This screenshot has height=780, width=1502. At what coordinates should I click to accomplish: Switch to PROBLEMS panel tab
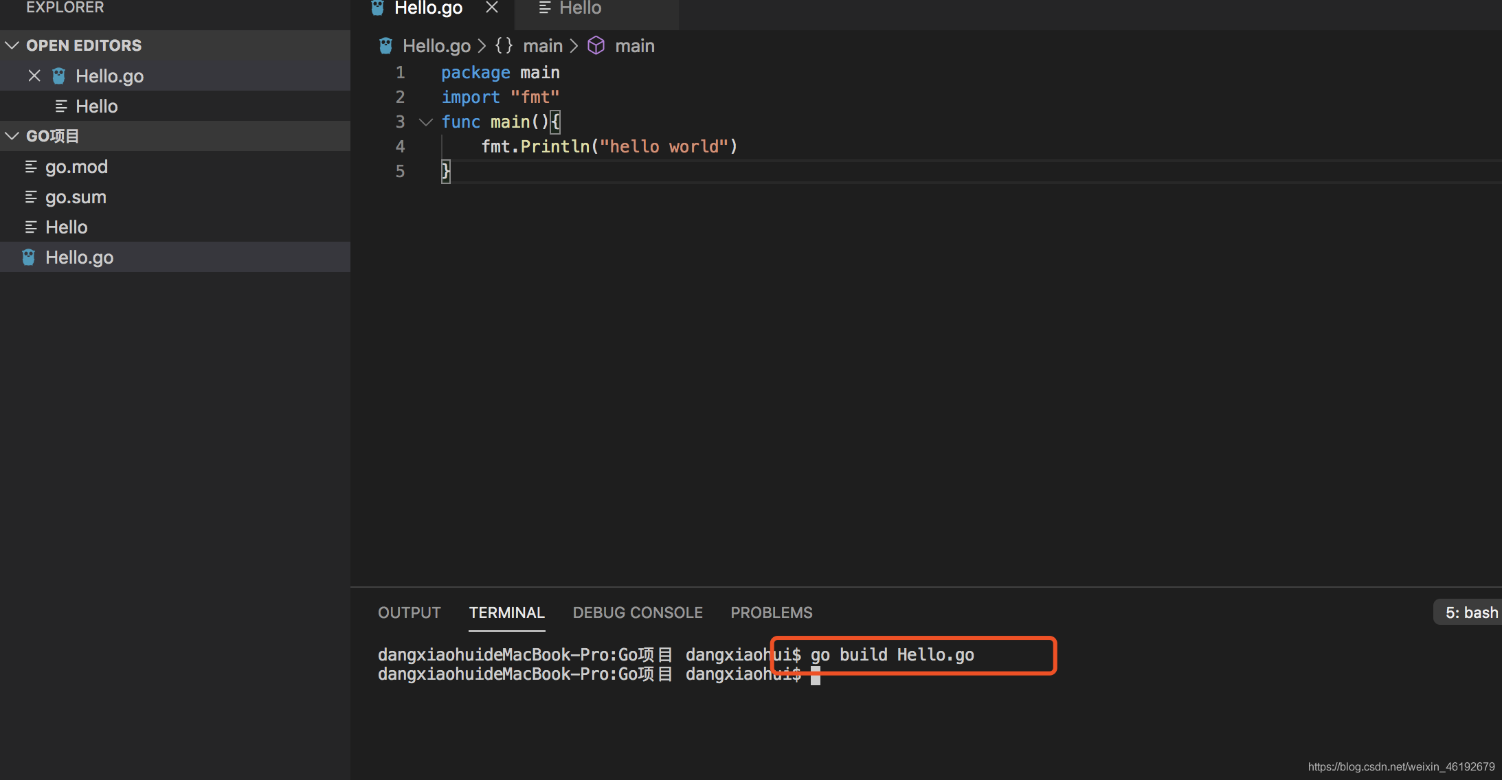pyautogui.click(x=772, y=612)
